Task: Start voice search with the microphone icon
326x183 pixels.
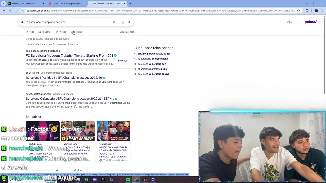Action: click(123, 22)
